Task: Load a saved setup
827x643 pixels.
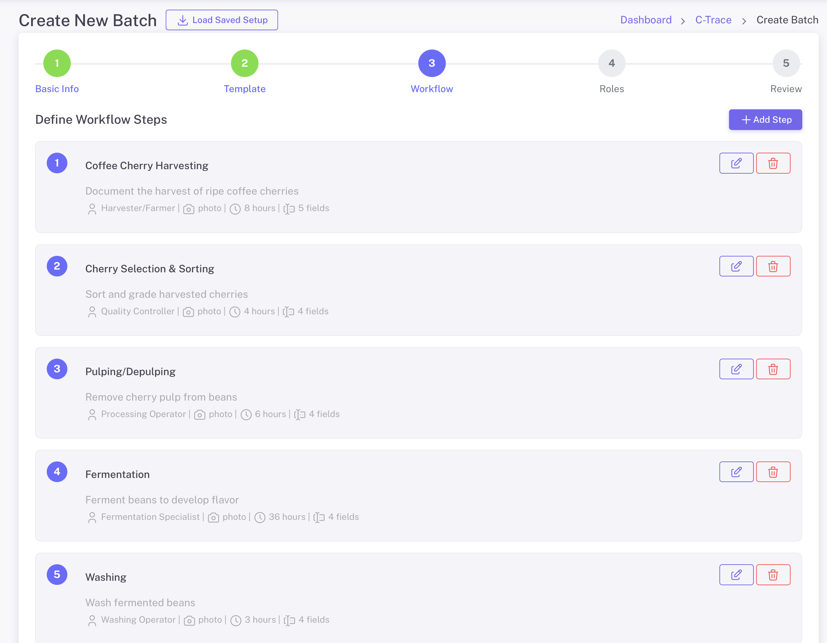Action: (x=222, y=20)
